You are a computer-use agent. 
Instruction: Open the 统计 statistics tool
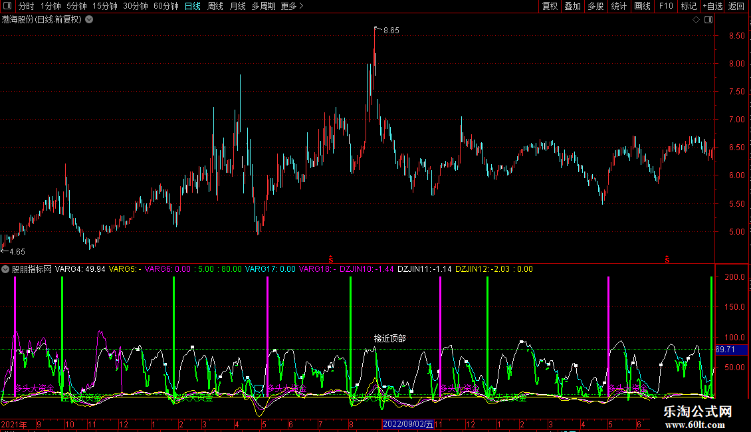(619, 7)
